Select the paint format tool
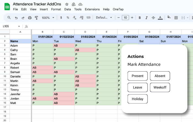 coord(37,18)
